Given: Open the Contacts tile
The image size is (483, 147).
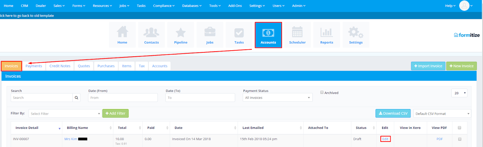Looking at the screenshot, I should tap(152, 35).
